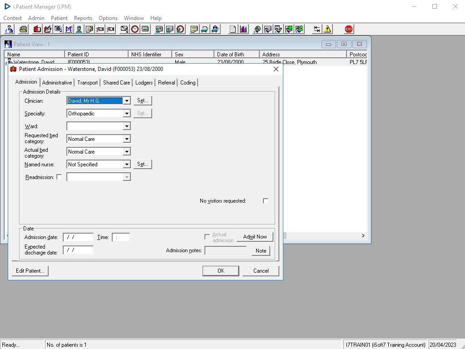The image size is (465, 349).
Task: Click the person with pencil form icon
Action: 278,29
